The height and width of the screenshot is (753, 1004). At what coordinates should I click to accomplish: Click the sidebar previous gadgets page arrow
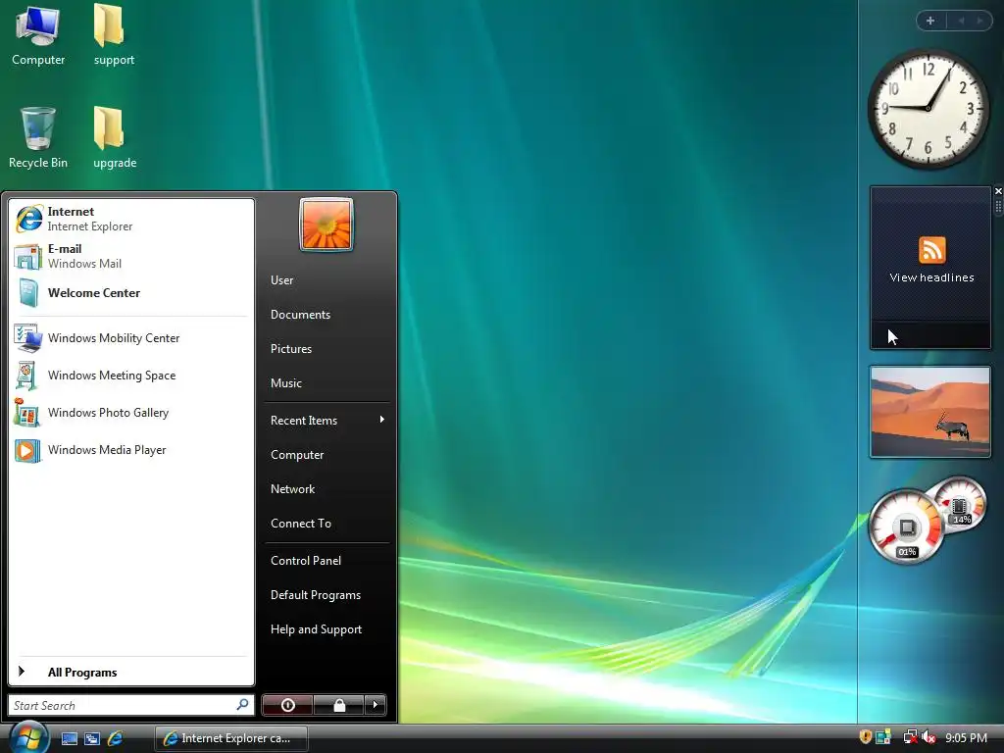pyautogui.click(x=961, y=21)
